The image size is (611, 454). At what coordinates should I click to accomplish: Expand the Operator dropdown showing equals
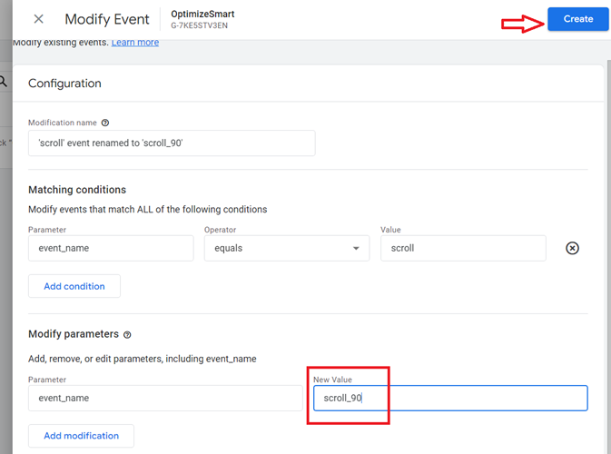click(x=286, y=248)
